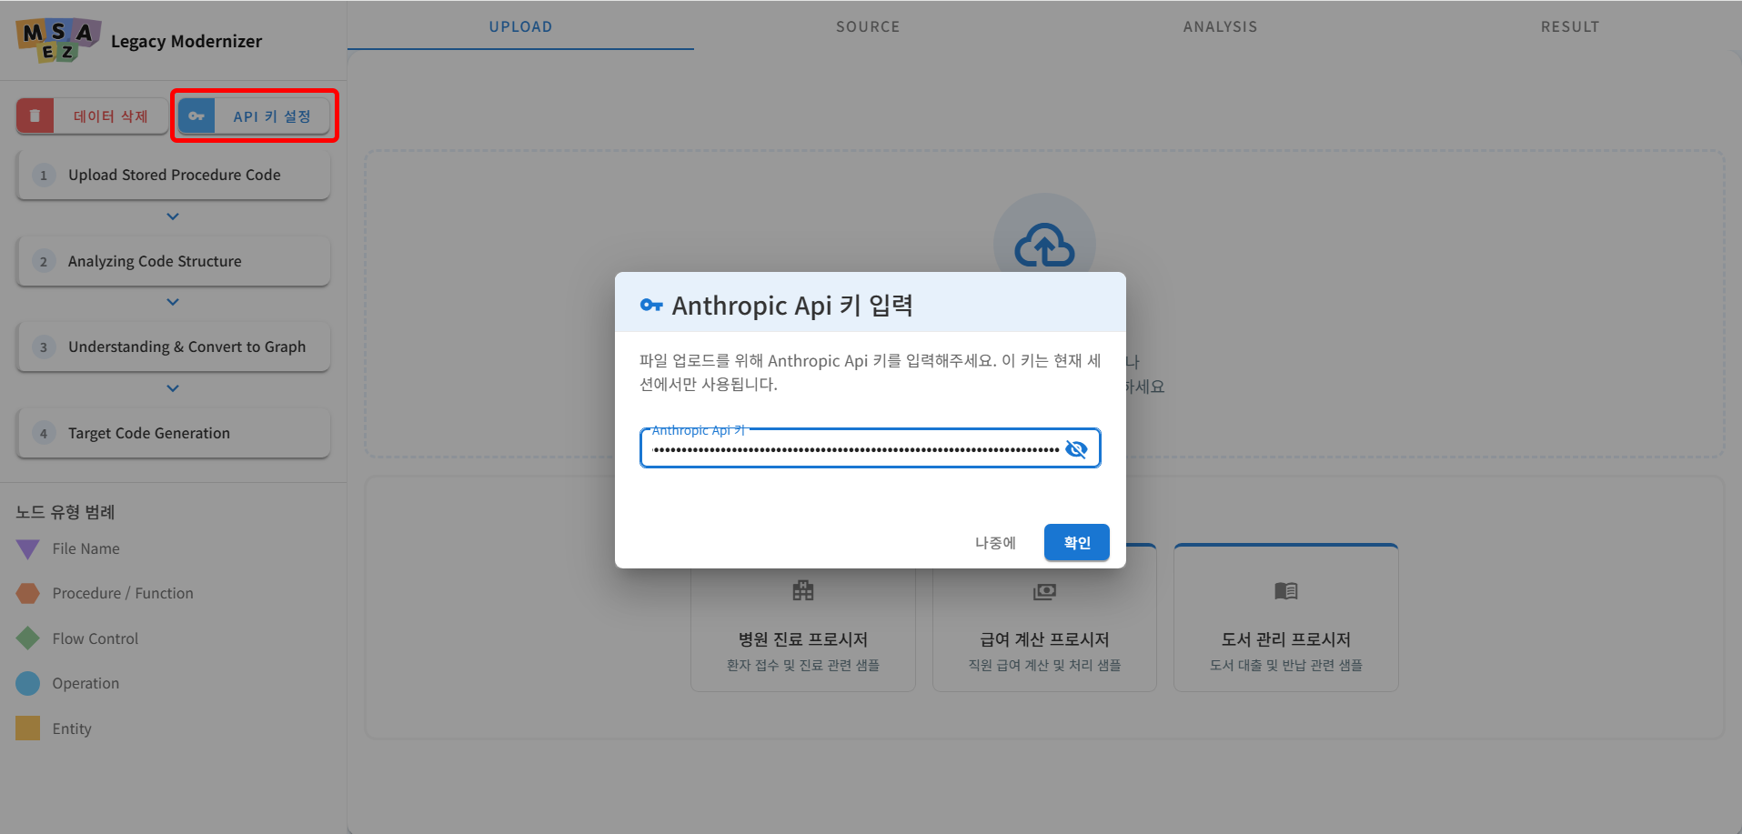
Task: Click the open book library icon
Action: (1286, 591)
